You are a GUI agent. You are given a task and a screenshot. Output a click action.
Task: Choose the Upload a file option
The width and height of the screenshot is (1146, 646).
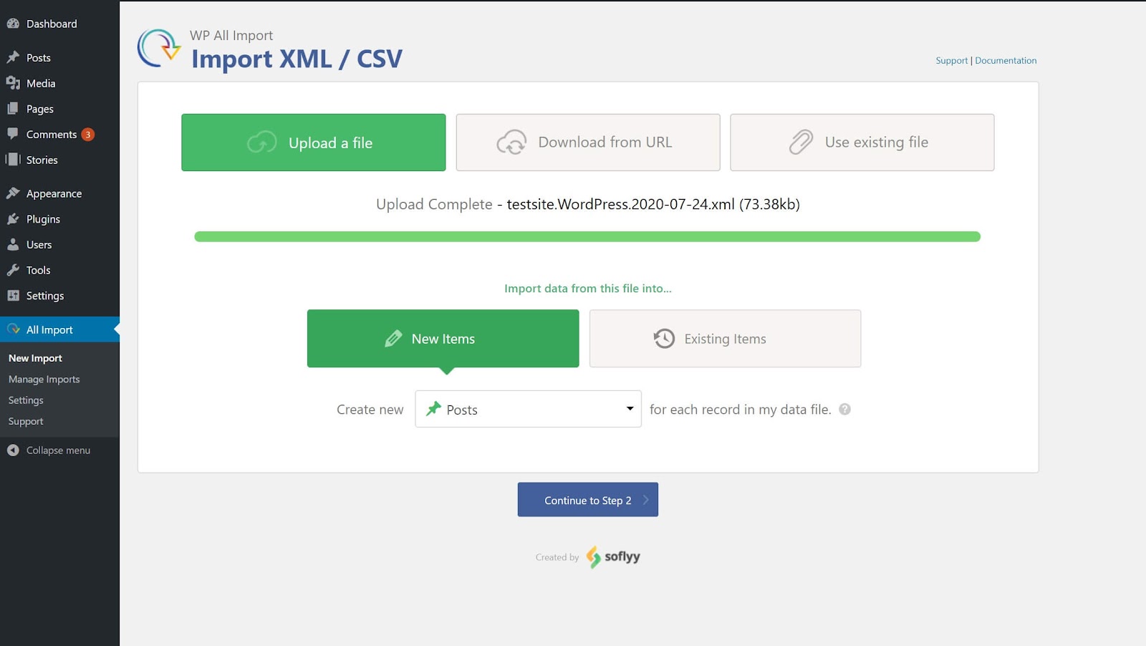tap(314, 143)
